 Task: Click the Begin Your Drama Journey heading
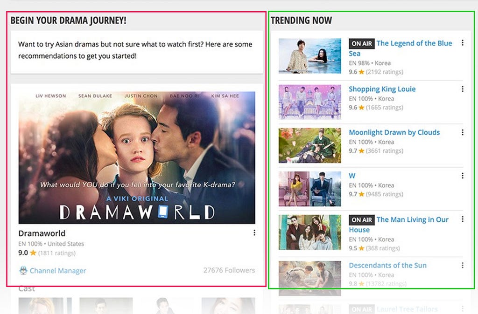tap(68, 20)
